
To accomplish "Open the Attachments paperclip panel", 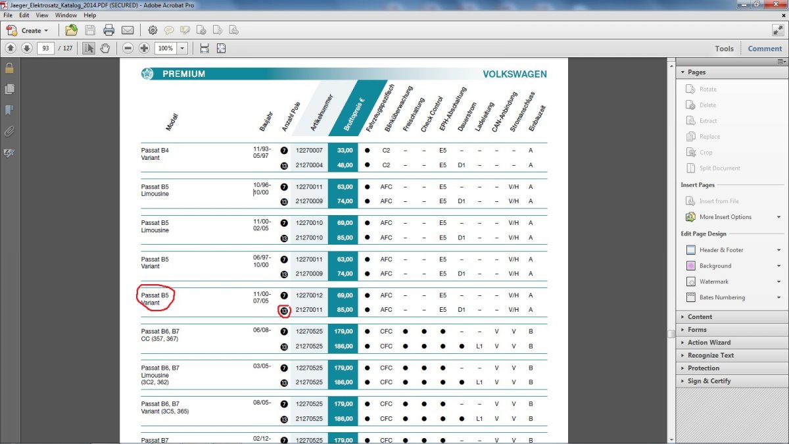I will 9,131.
